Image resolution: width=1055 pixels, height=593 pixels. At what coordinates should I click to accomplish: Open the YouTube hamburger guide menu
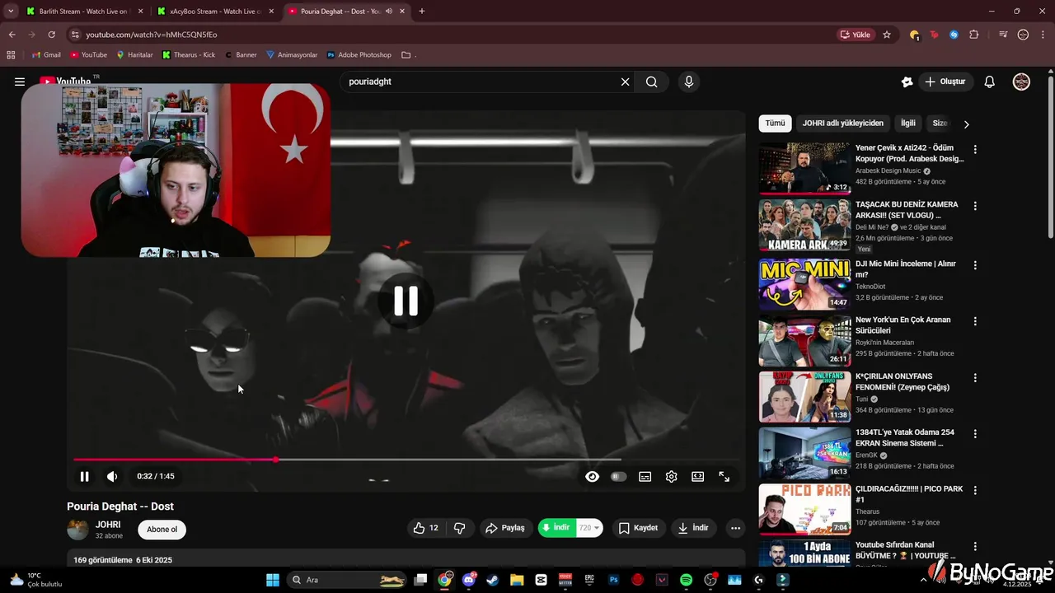[x=20, y=82]
